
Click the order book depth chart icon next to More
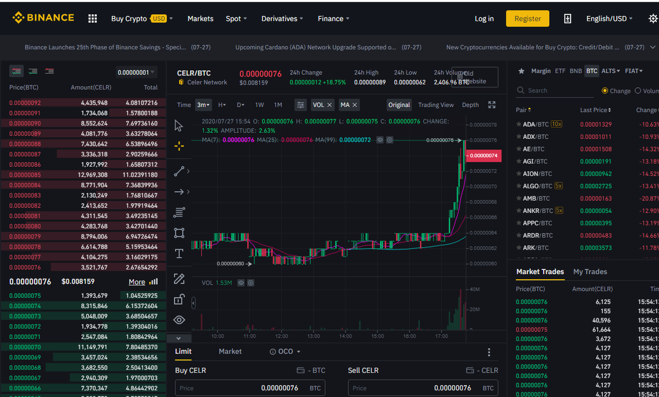(x=154, y=282)
